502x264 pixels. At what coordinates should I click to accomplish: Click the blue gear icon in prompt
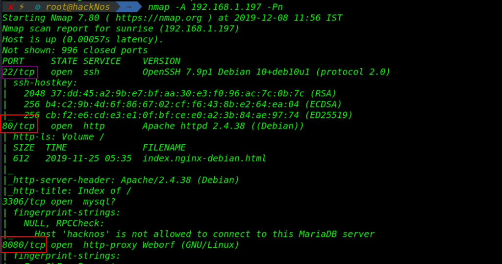pyautogui.click(x=37, y=7)
